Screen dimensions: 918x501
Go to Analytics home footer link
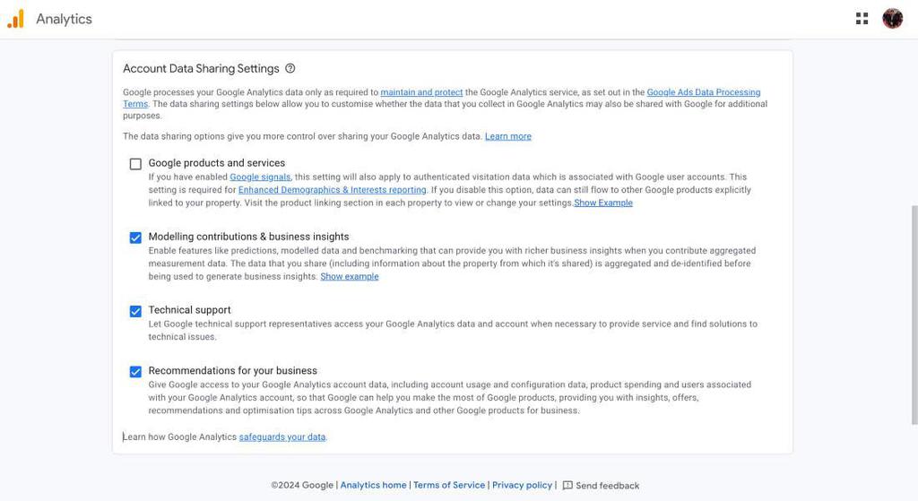[373, 486]
